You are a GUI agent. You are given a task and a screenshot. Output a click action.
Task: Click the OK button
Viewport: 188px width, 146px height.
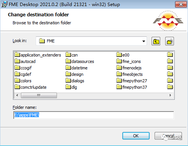click(x=136, y=136)
